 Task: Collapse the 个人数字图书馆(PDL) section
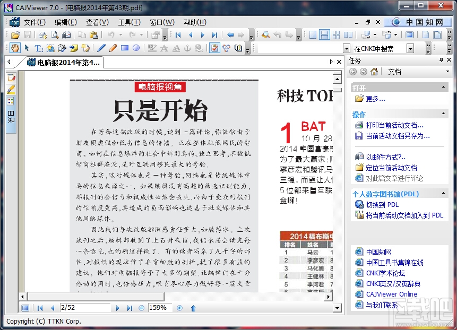click(443, 193)
